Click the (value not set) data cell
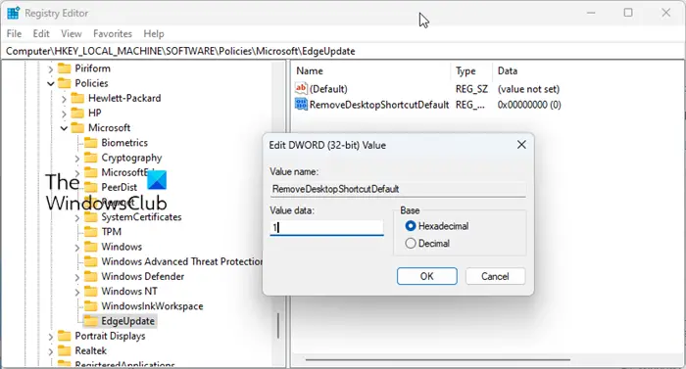686x369 pixels. point(528,89)
